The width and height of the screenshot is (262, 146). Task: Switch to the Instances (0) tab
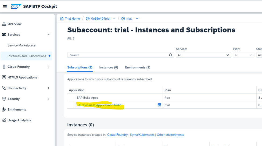coord(109,67)
